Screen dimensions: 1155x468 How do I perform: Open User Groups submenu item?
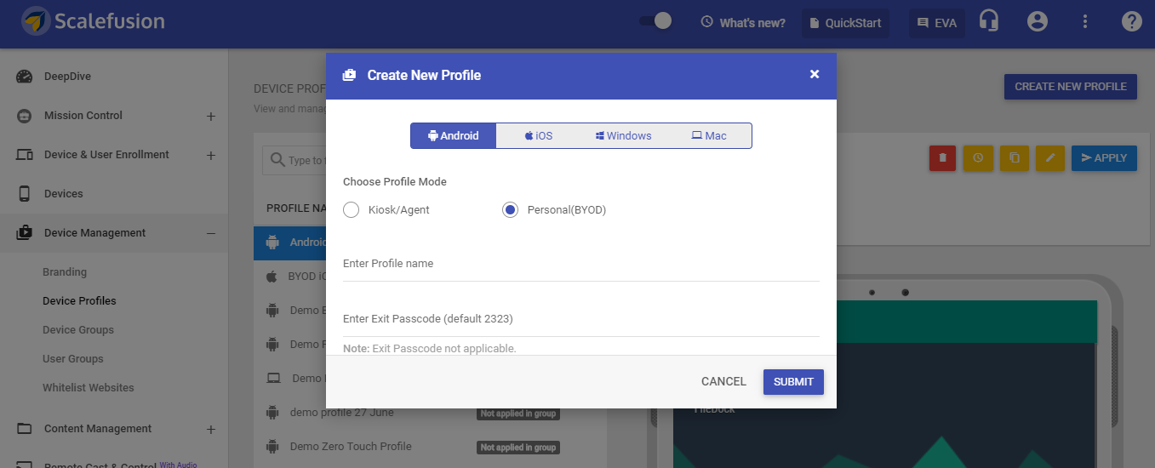pyautogui.click(x=73, y=359)
